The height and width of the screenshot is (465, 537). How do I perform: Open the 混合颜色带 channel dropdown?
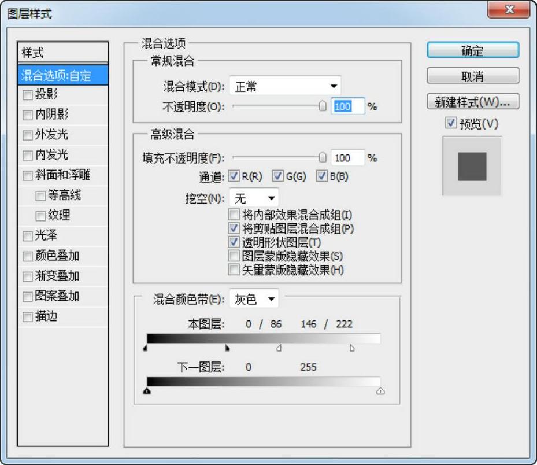[x=254, y=299]
